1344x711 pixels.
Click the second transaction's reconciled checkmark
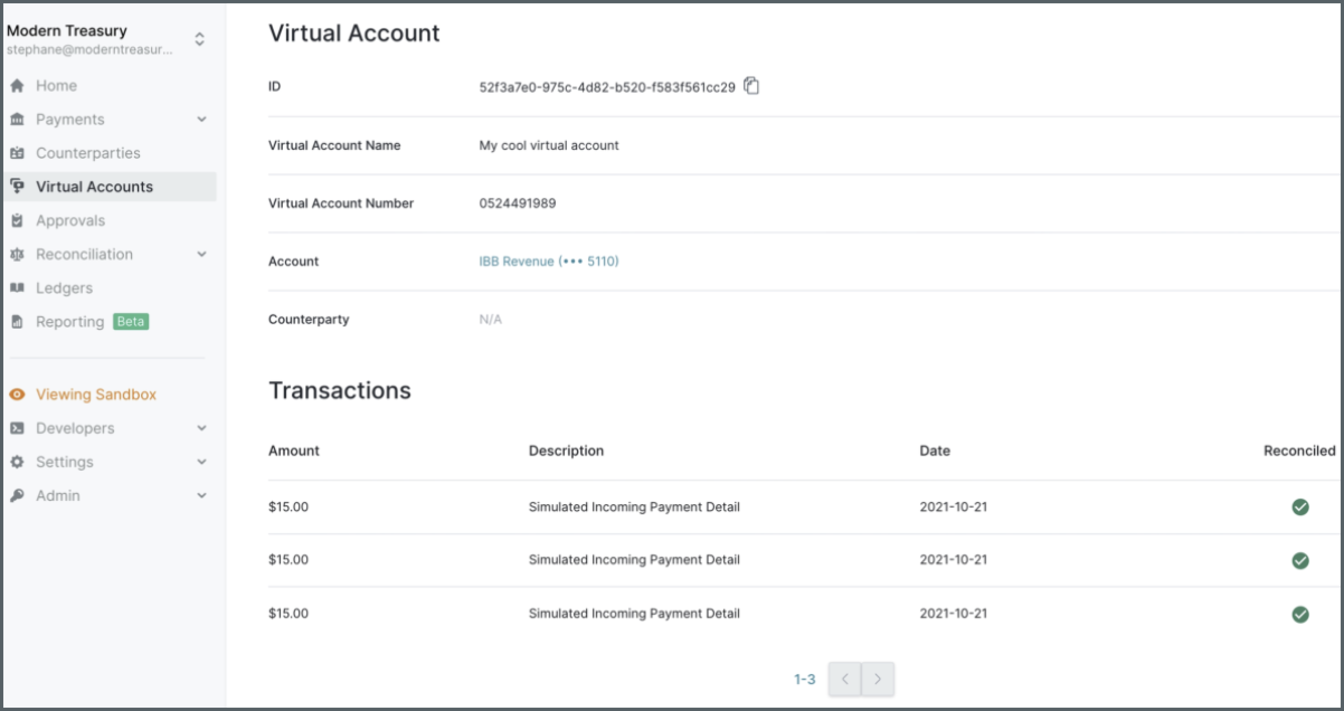pyautogui.click(x=1300, y=560)
